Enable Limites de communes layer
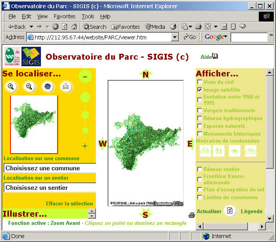The width and height of the screenshot is (276, 242). coord(200,197)
